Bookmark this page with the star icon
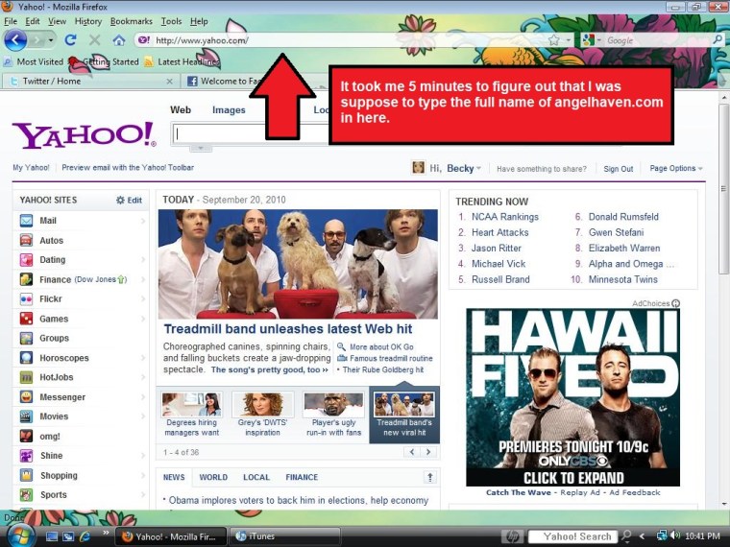730x547 pixels. [553, 40]
